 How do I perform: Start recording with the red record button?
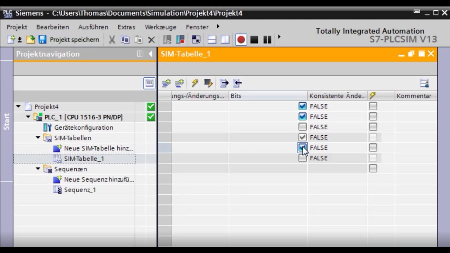click(x=241, y=40)
